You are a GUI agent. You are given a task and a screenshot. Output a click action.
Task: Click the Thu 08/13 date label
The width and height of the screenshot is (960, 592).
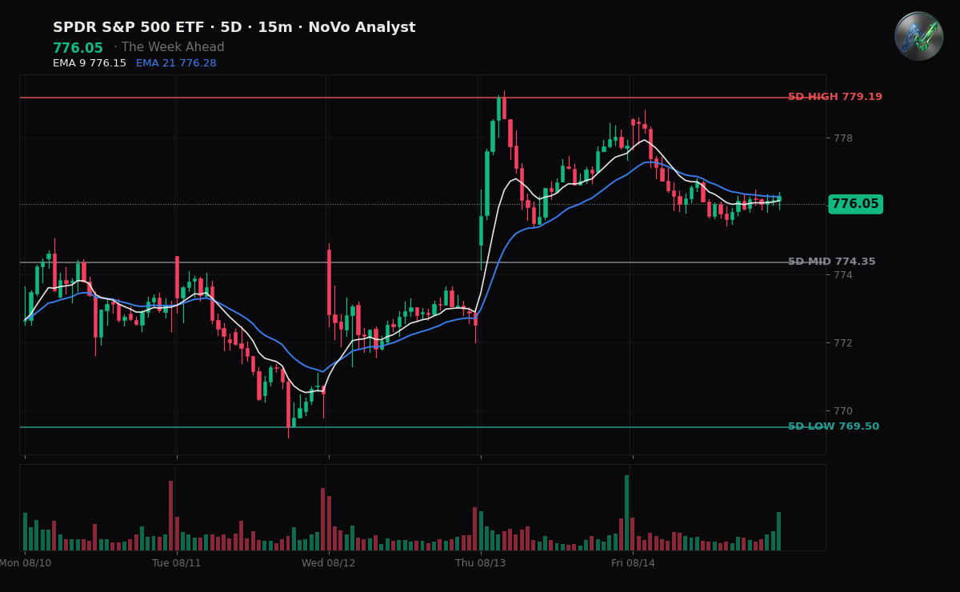pyautogui.click(x=481, y=563)
